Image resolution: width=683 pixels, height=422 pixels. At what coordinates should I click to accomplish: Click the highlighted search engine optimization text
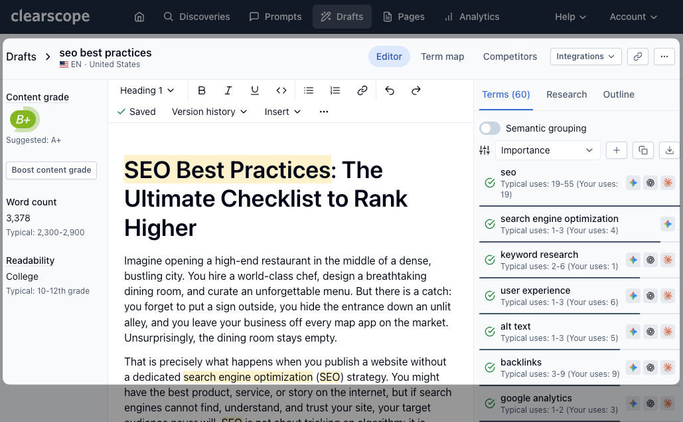pos(248,377)
